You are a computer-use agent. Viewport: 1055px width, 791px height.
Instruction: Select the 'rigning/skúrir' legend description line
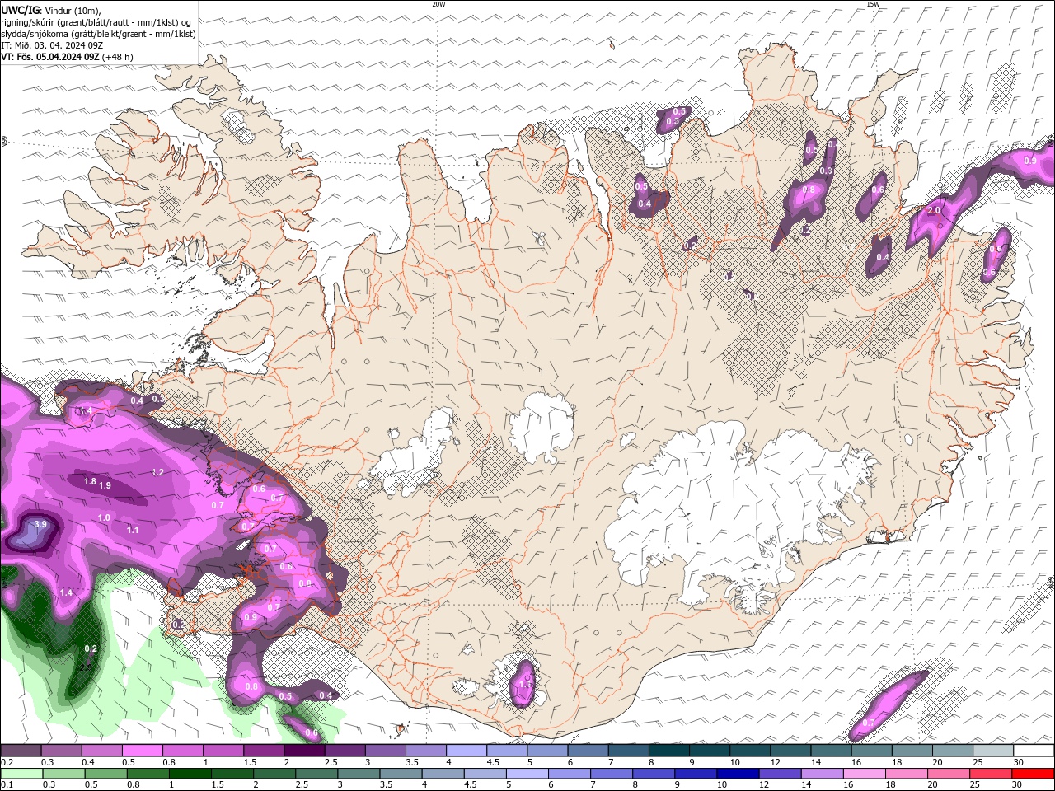[97, 22]
